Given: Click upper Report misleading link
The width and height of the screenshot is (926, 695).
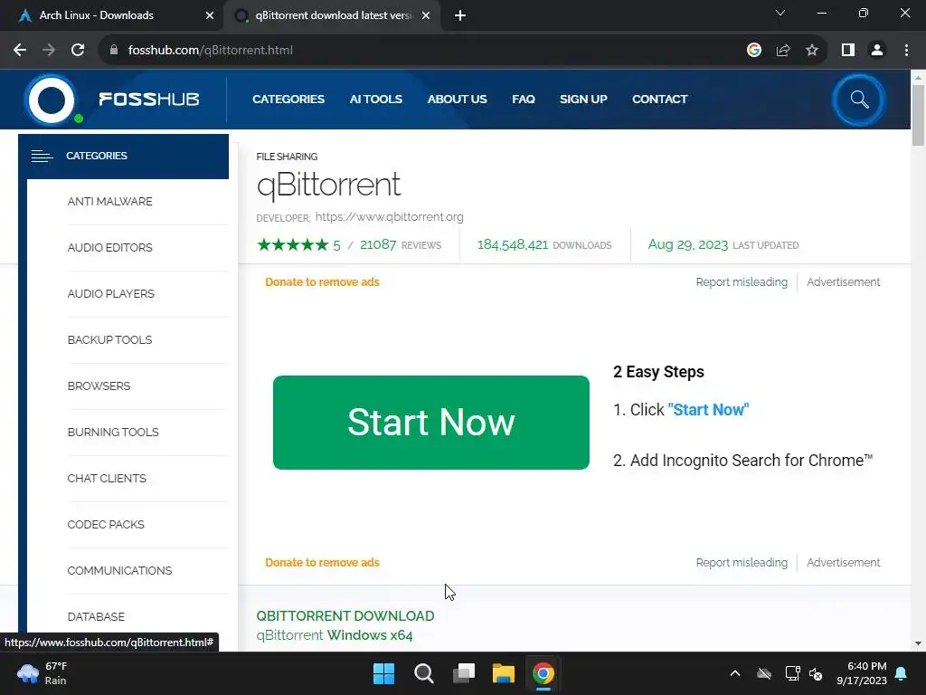Looking at the screenshot, I should [x=742, y=282].
